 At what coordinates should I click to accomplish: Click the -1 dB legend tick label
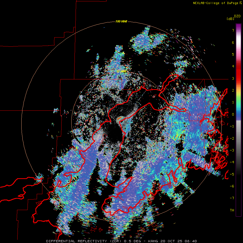pyautogui.click(x=232, y=126)
